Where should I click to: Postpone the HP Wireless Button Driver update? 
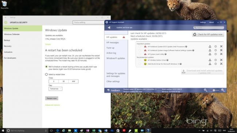[215, 60]
